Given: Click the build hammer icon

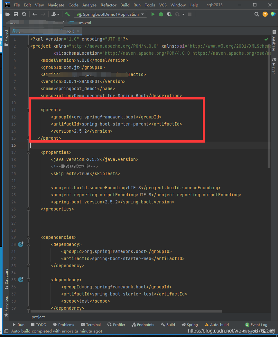Looking at the screenshot, I should [x=67, y=14].
